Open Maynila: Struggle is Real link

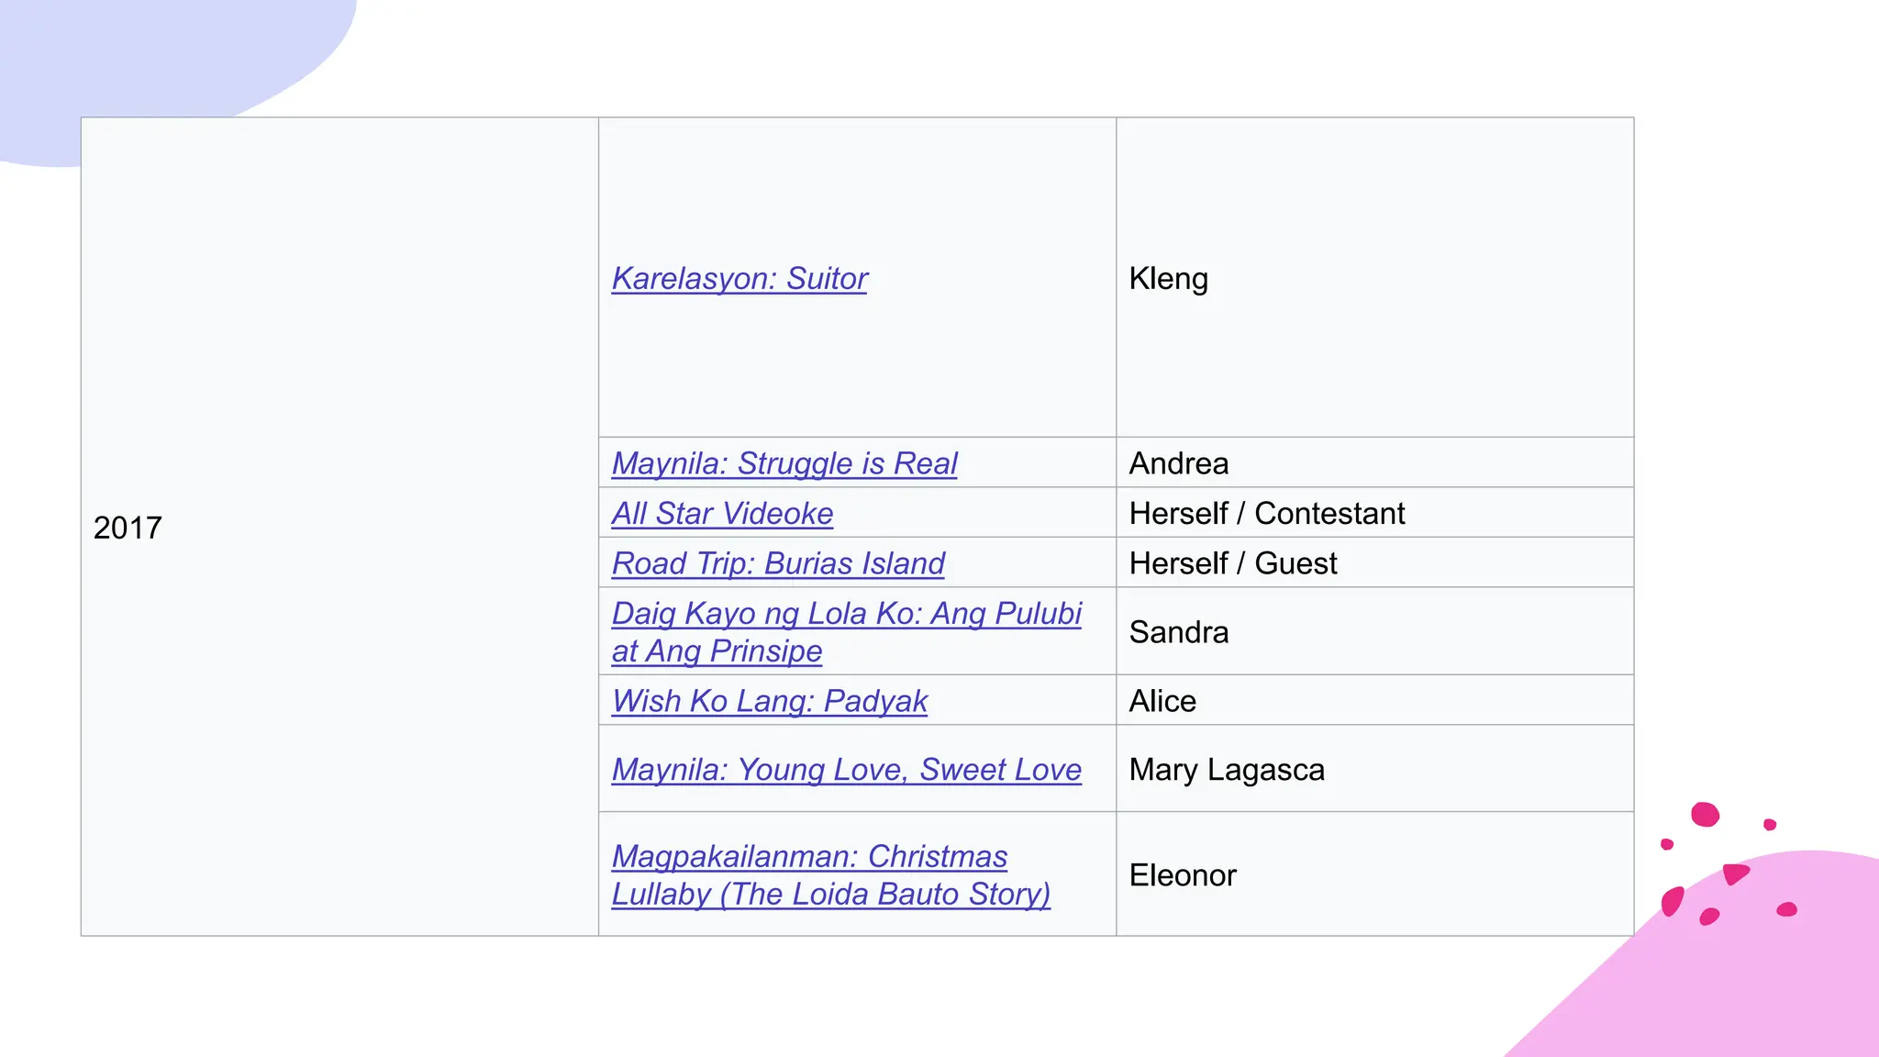pyautogui.click(x=784, y=463)
